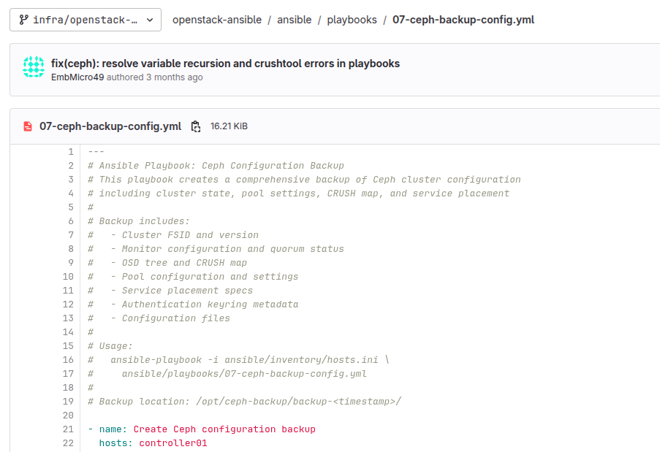The height and width of the screenshot is (452, 660).
Task: Click line number 21 link
Action: click(68, 429)
